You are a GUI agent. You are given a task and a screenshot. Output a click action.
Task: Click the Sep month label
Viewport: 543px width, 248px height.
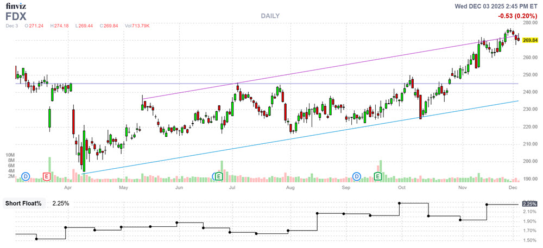[x=346, y=187]
